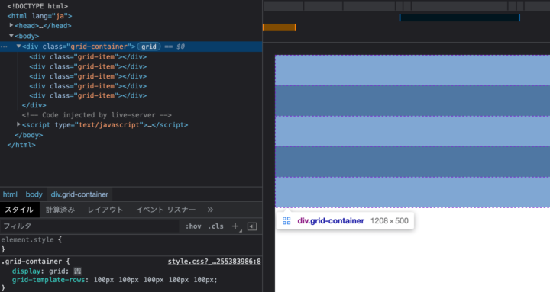Show more tabs via the double chevron

[210, 210]
